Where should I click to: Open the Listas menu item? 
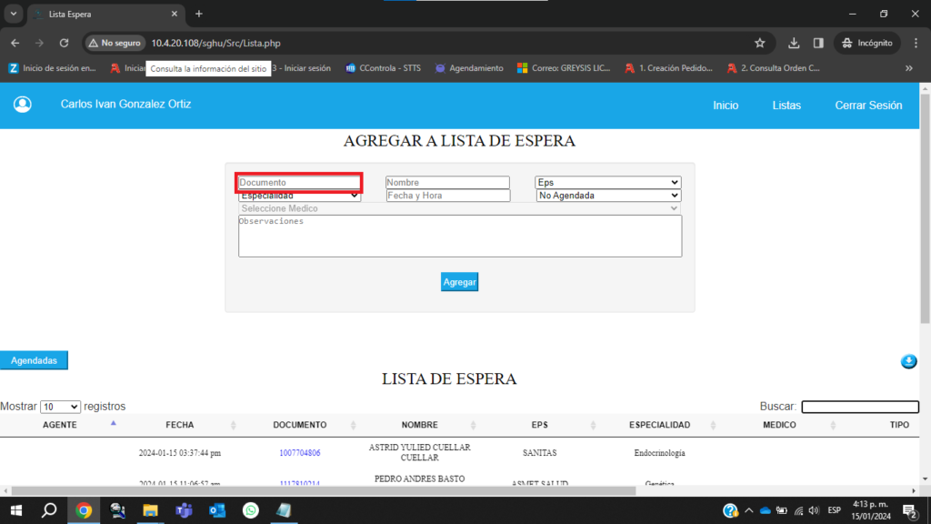point(786,106)
